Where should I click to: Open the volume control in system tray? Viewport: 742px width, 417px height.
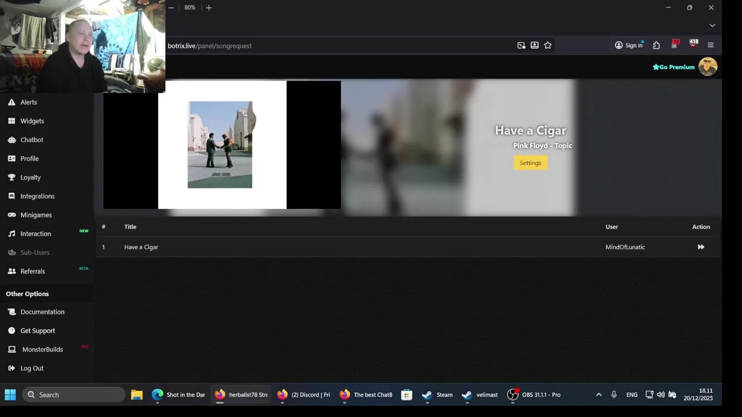coord(661,395)
